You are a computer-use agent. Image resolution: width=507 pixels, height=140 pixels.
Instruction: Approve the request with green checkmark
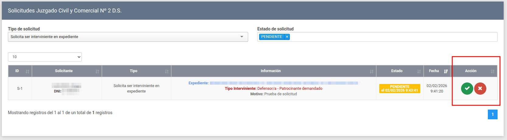(467, 89)
